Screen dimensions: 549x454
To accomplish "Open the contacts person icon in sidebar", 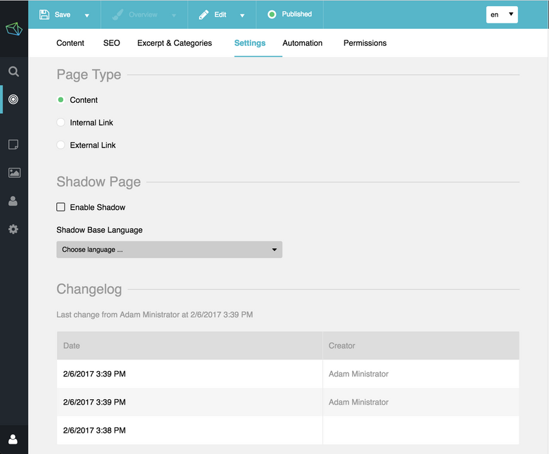I will tap(13, 201).
